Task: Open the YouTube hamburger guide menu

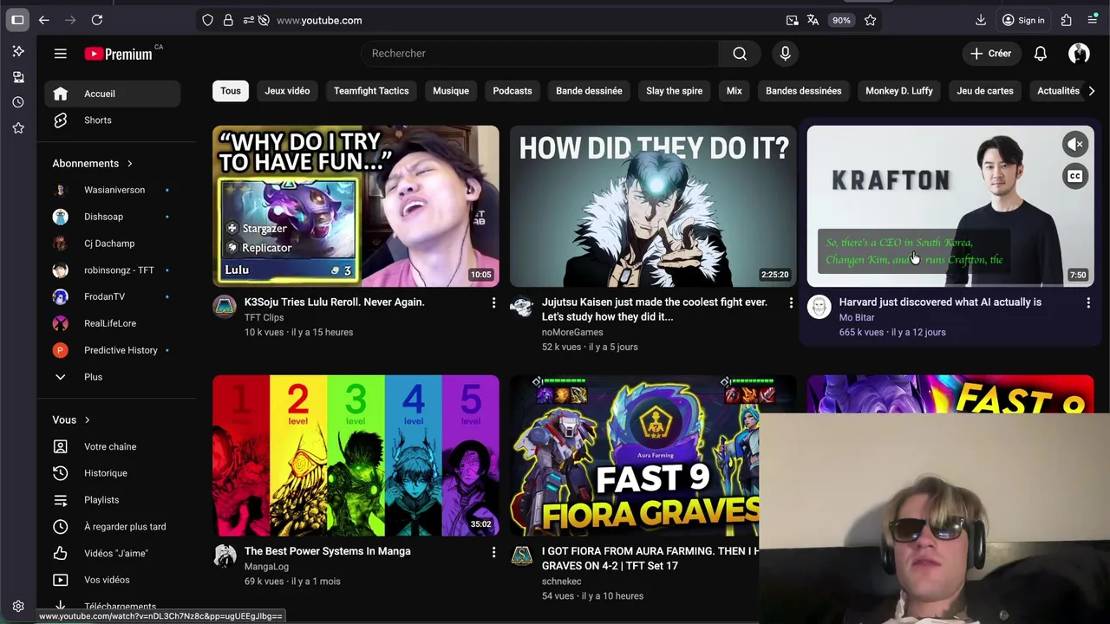Action: point(60,54)
